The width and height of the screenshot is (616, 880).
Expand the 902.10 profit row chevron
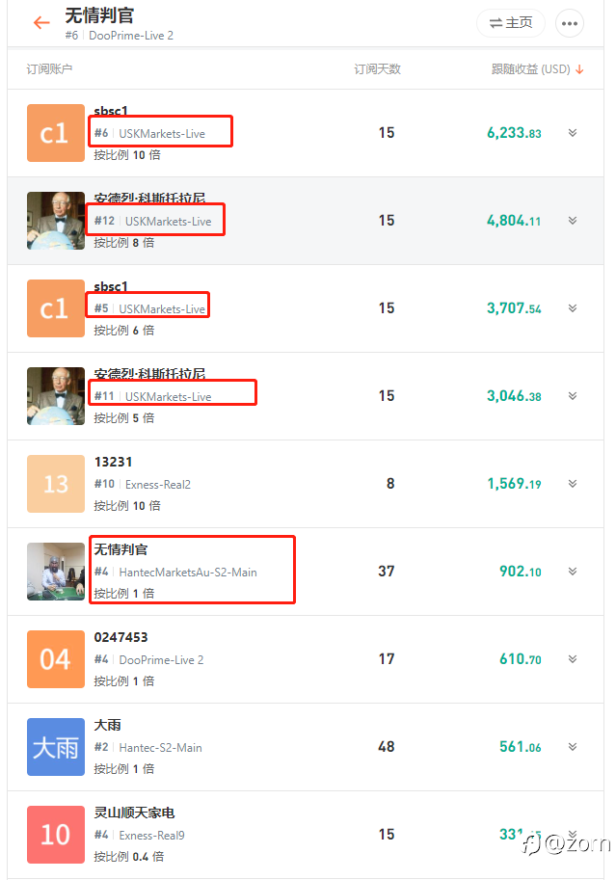click(x=573, y=572)
